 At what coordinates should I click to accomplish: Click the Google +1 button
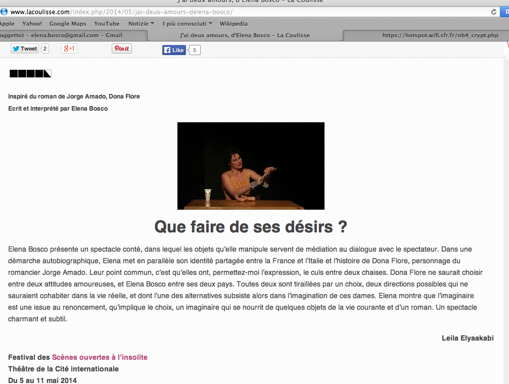click(69, 49)
